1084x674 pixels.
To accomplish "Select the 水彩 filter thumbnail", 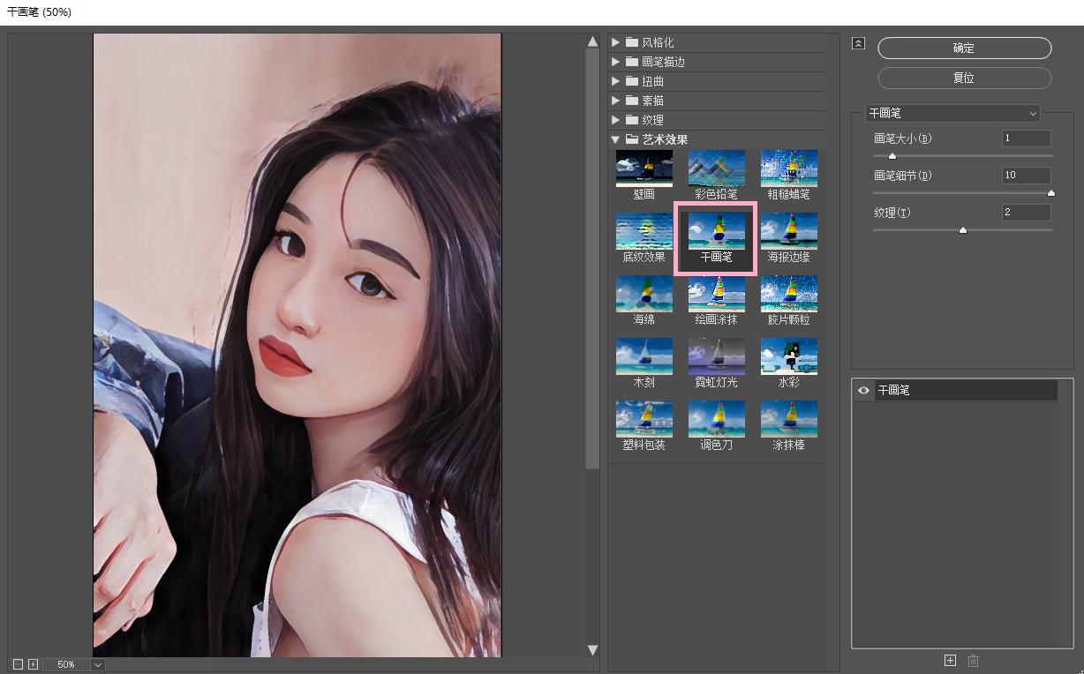I will point(788,363).
